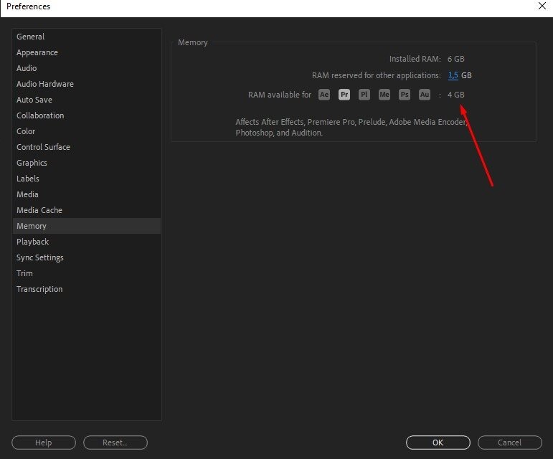Click the Reset... button
Image resolution: width=553 pixels, height=459 pixels.
(115, 443)
